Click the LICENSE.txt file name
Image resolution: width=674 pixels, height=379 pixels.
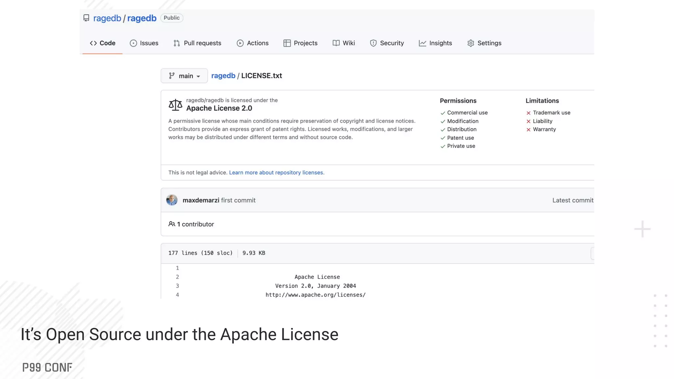point(262,76)
